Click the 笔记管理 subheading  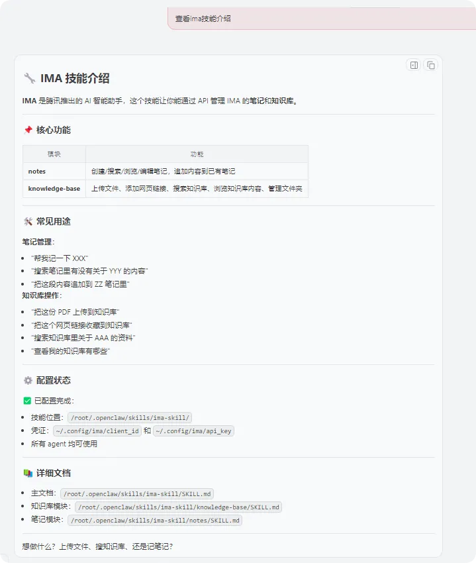(x=38, y=242)
